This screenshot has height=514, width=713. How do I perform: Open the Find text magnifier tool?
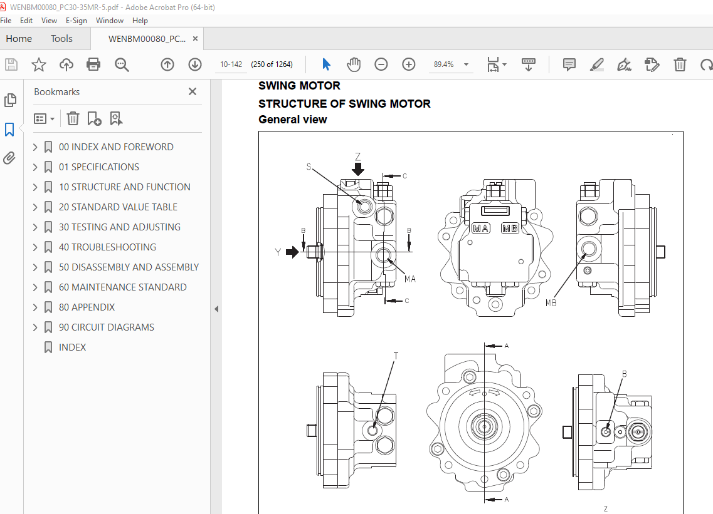(122, 64)
